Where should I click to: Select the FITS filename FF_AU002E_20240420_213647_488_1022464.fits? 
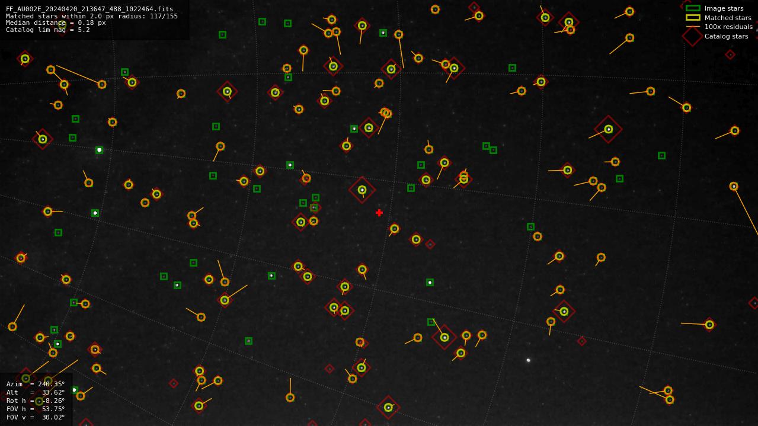(89, 9)
